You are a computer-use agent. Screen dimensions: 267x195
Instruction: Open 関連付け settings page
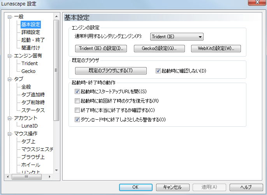(31, 48)
